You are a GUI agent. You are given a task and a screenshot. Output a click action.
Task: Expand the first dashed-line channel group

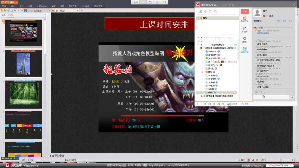[x=198, y=38]
